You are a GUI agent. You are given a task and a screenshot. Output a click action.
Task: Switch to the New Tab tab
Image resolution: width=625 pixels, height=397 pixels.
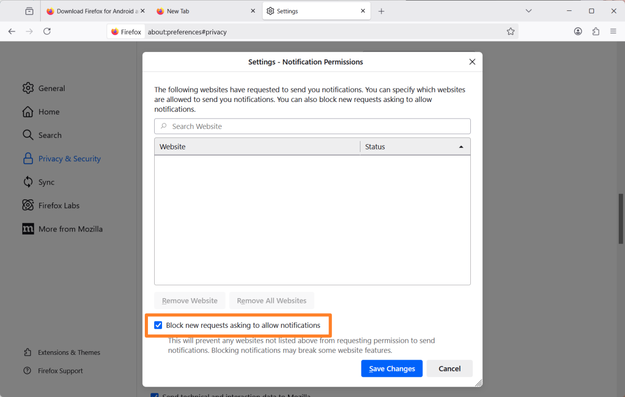click(x=180, y=10)
